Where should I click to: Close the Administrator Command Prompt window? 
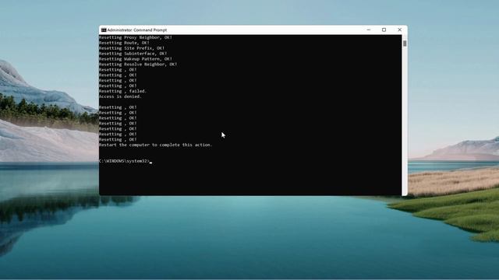point(400,30)
